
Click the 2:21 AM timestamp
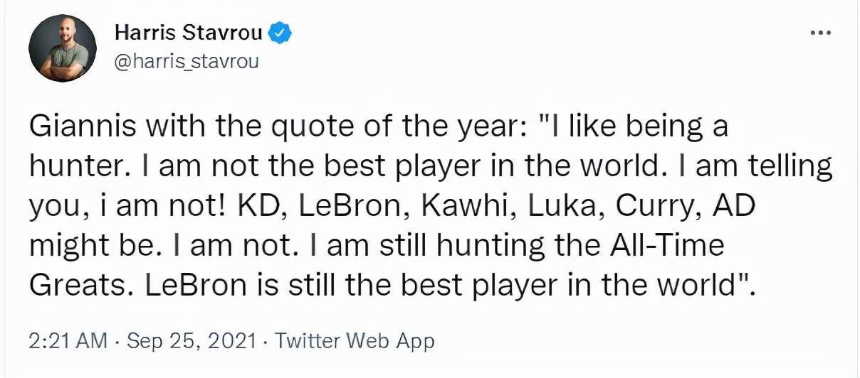coord(68,341)
